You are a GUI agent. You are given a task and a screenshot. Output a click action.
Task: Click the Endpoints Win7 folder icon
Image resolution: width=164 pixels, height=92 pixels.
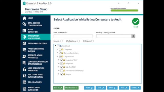point(64,60)
